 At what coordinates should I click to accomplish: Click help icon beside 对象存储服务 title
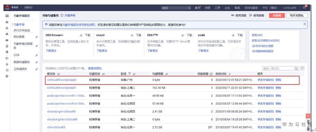[62, 15]
